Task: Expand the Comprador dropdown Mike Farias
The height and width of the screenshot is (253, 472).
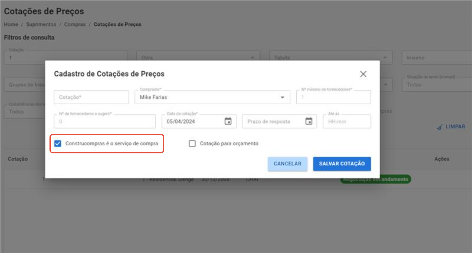Action: tap(212, 97)
